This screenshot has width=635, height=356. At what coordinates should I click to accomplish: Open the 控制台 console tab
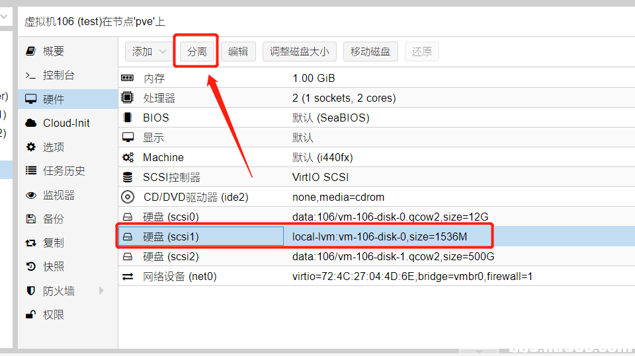pos(58,75)
